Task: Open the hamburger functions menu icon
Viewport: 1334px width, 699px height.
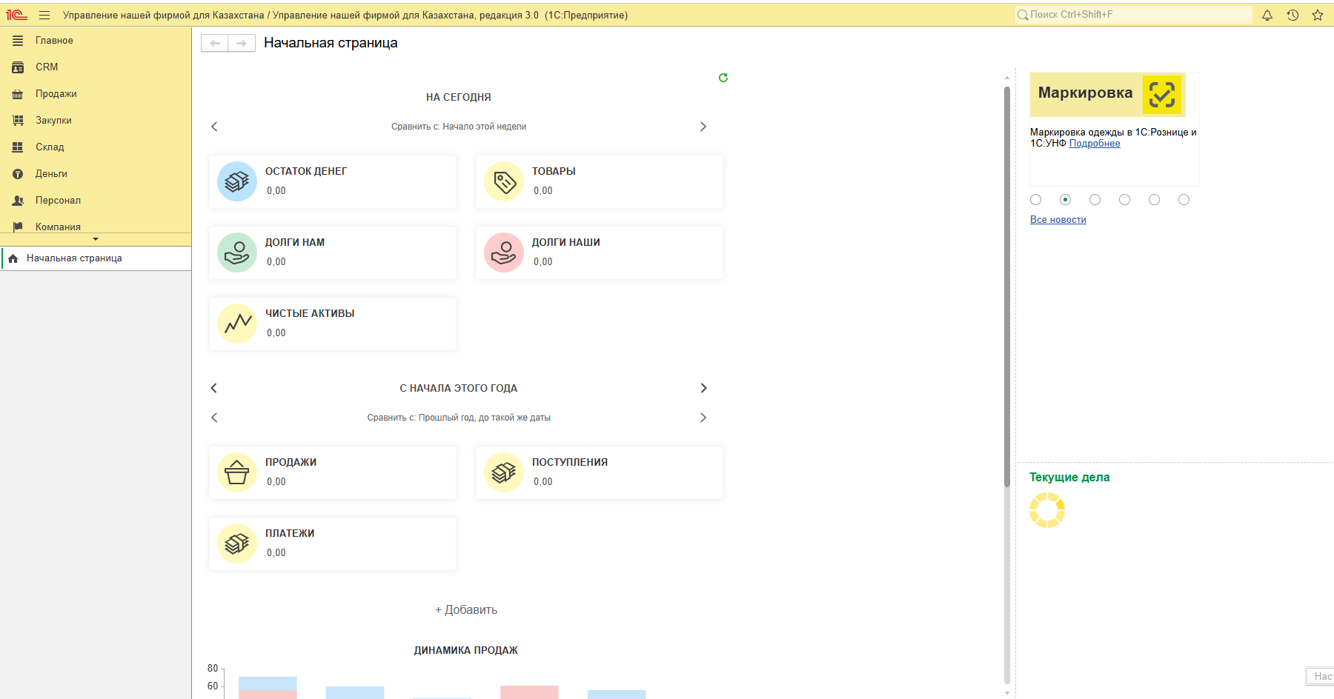Action: pos(44,15)
